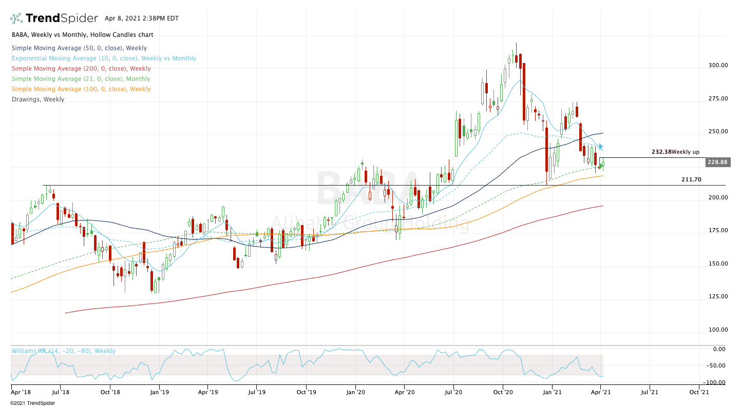The height and width of the screenshot is (408, 741).
Task: Click the 211.70 horizontal line label
Action: tap(691, 180)
